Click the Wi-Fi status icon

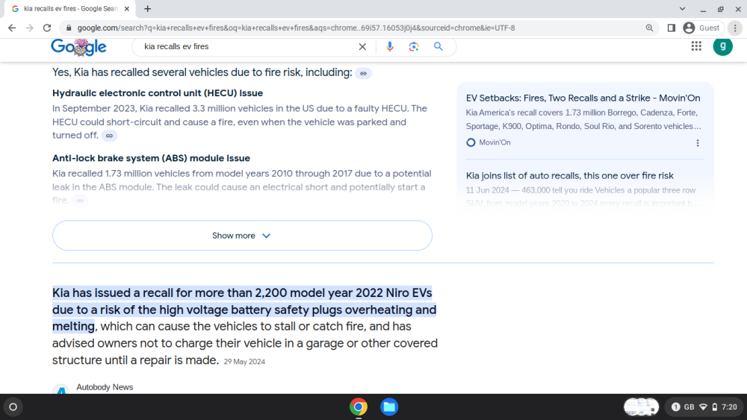[703, 407]
